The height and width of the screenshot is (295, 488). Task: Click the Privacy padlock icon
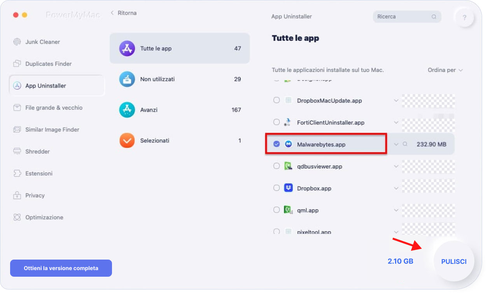pyautogui.click(x=17, y=195)
